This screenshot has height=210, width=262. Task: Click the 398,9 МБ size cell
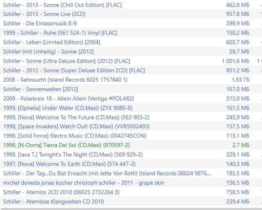238,23
